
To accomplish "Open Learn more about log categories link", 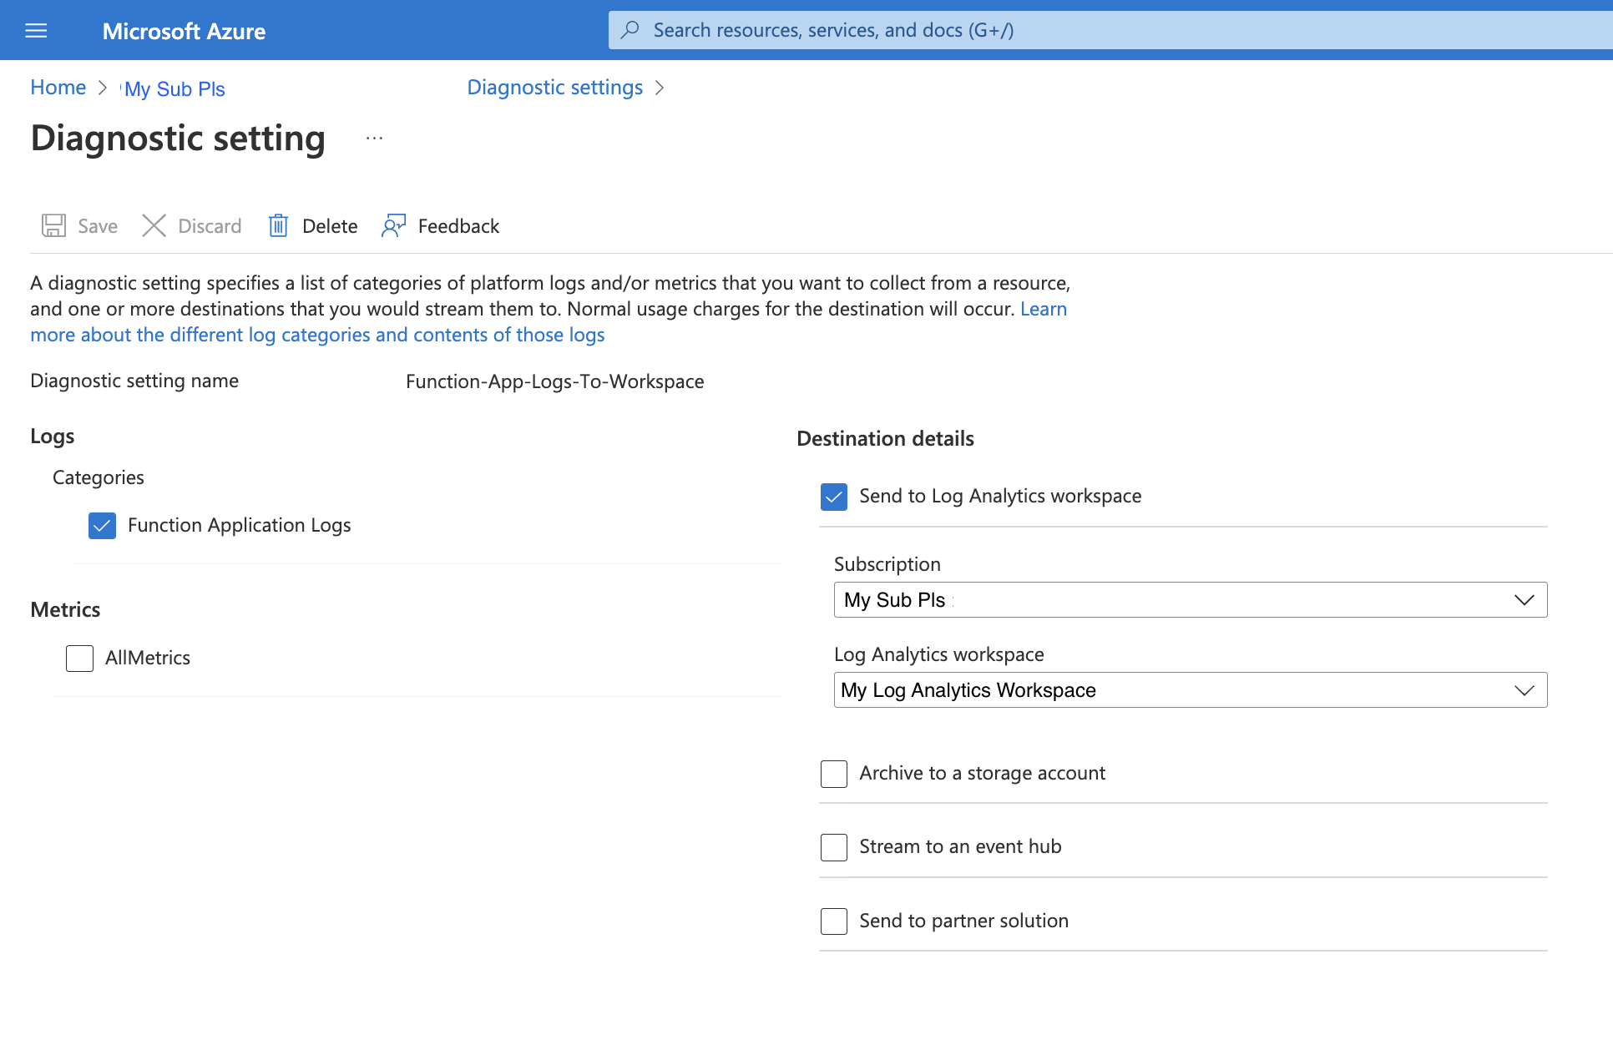I will tap(317, 335).
